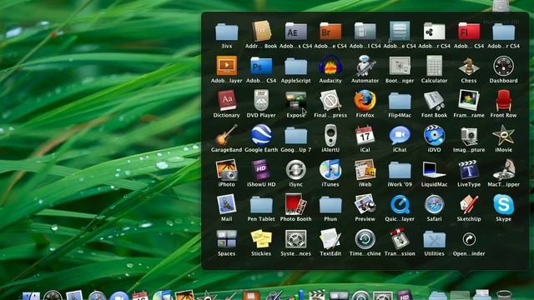Launch Chess
Viewport: 534px width, 300px height.
pyautogui.click(x=469, y=67)
